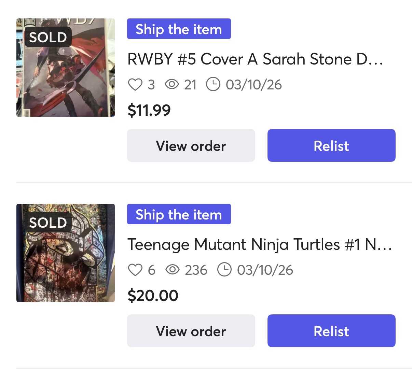
Task: Tap the heart icon on Ninja Turtles listing
Action: pos(135,270)
